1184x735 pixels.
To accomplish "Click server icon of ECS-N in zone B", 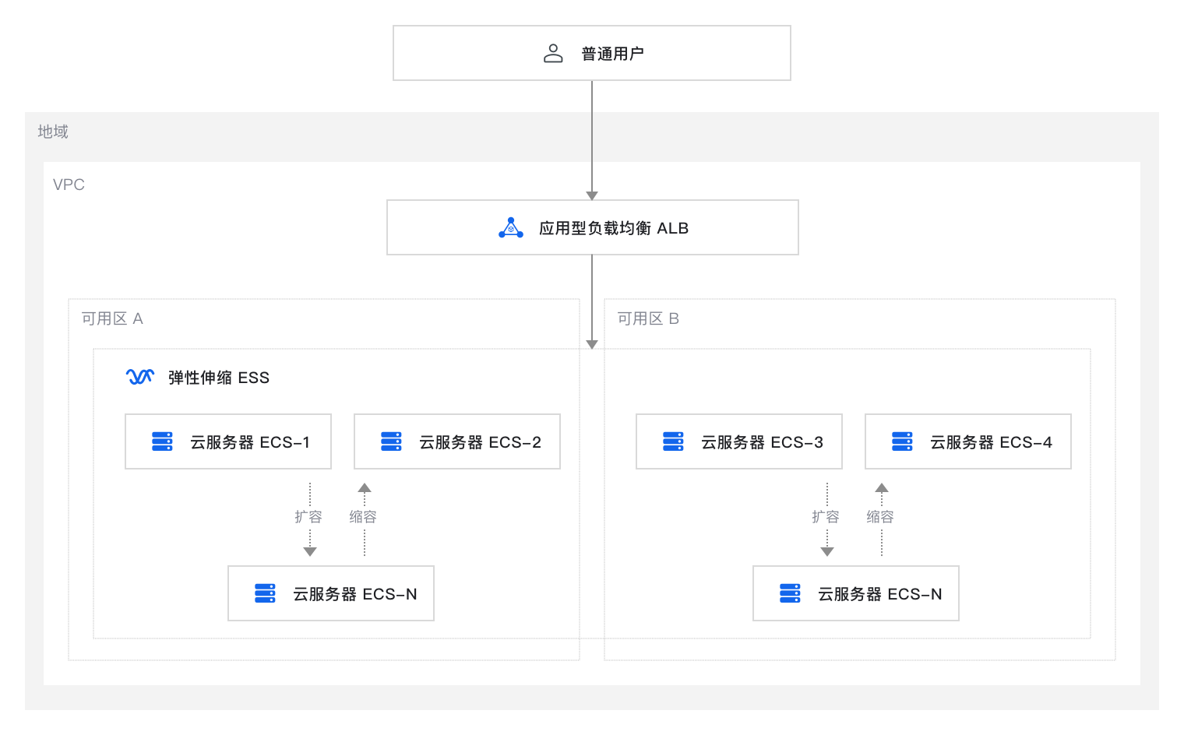I will click(x=790, y=593).
